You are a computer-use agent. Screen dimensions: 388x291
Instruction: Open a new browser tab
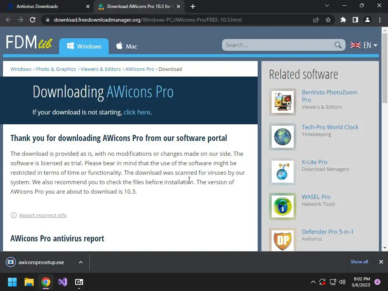[193, 6]
